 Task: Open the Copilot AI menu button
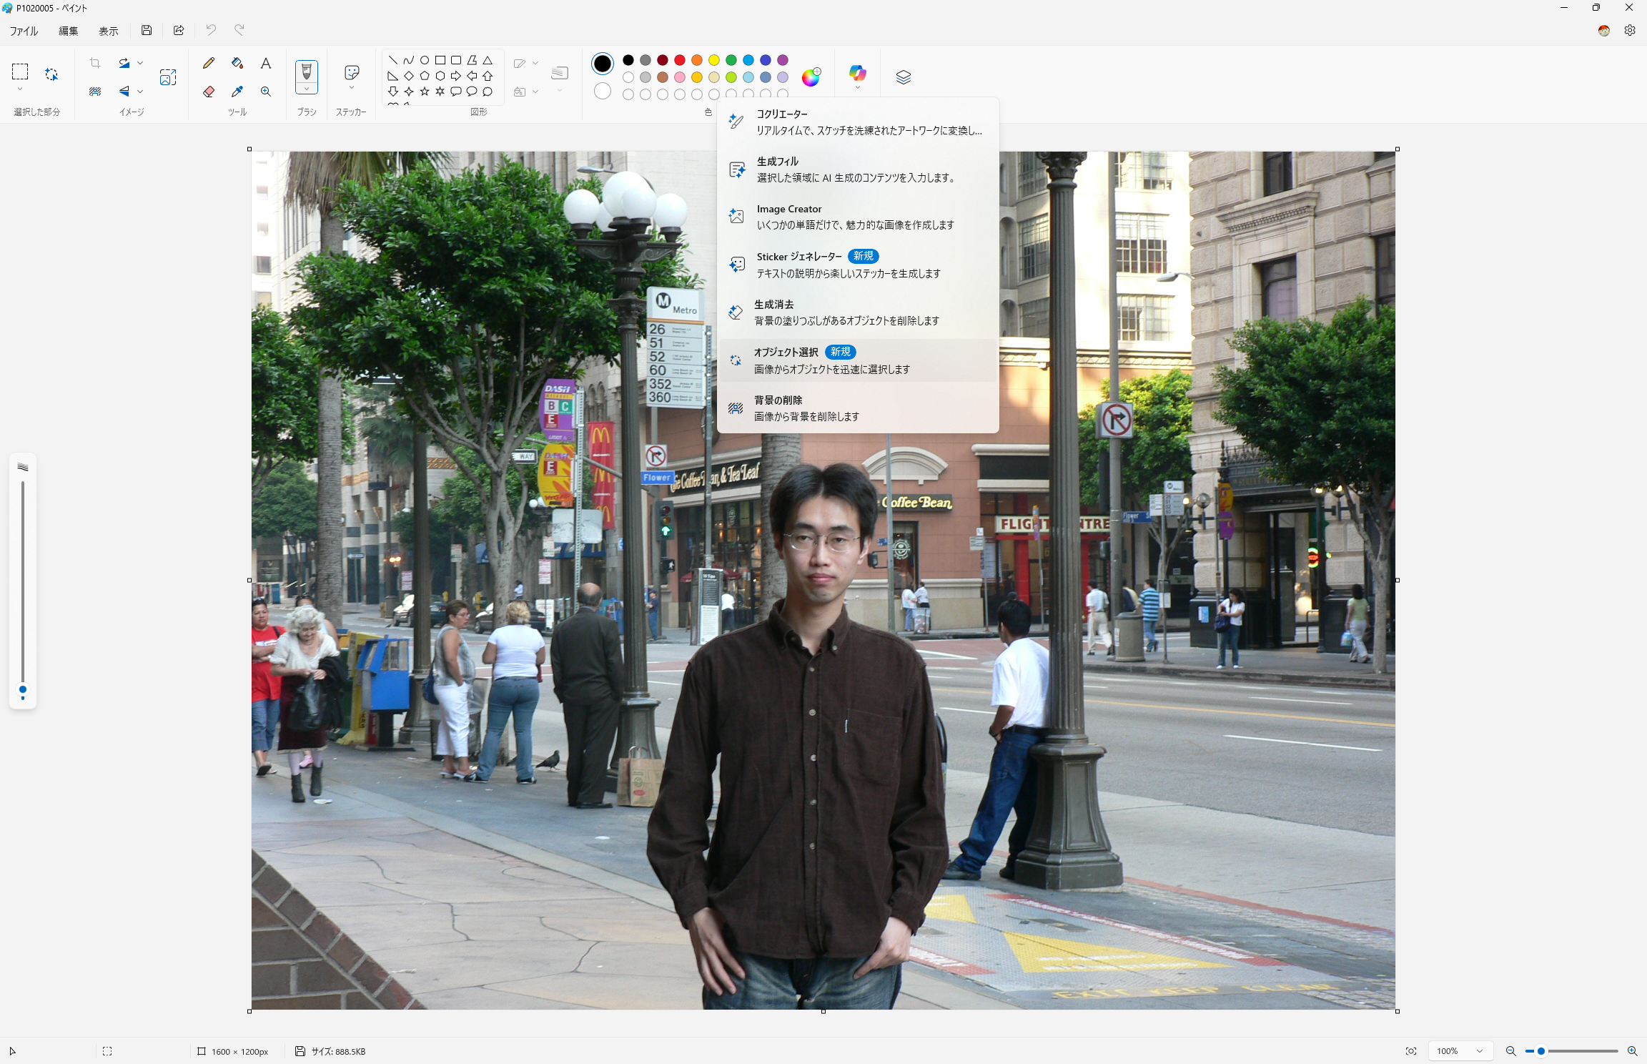pos(857,73)
